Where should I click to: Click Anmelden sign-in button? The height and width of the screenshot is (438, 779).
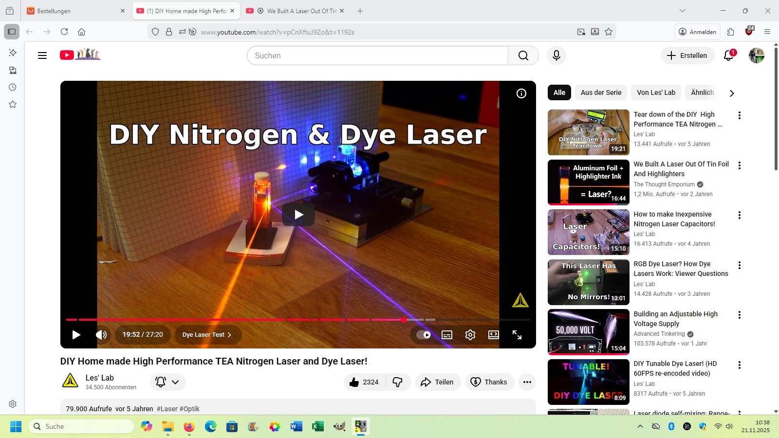pyautogui.click(x=697, y=32)
